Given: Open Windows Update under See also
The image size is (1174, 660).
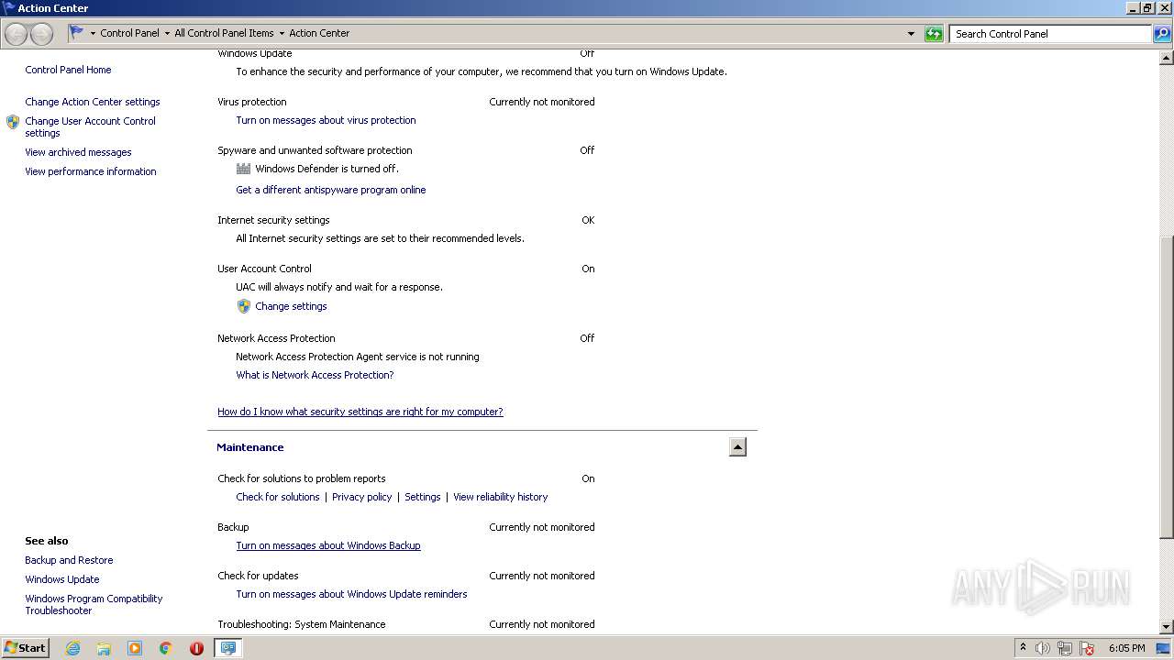Looking at the screenshot, I should point(62,579).
